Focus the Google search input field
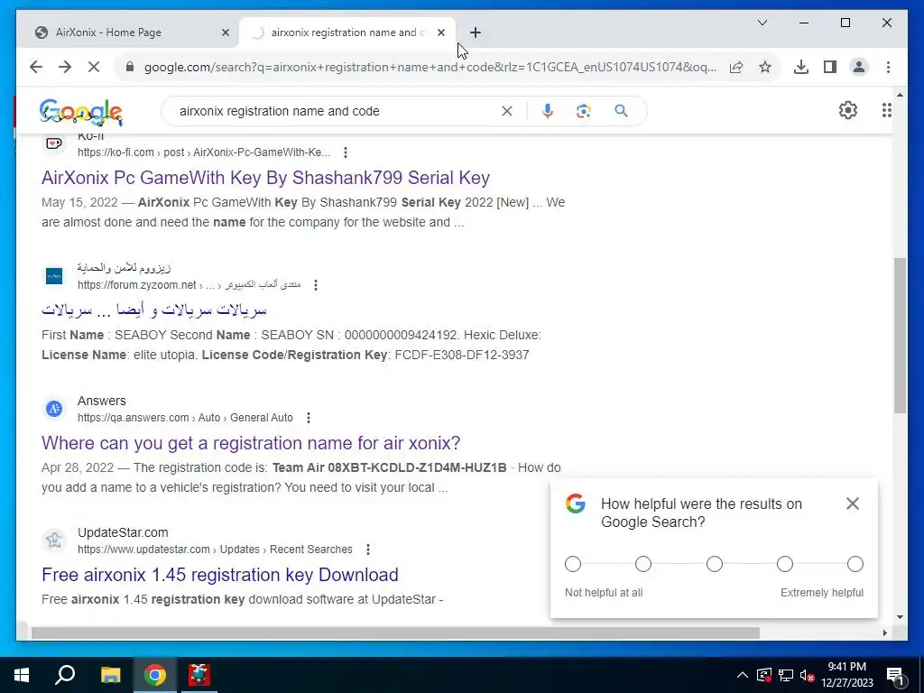The width and height of the screenshot is (924, 693). pyautogui.click(x=336, y=111)
